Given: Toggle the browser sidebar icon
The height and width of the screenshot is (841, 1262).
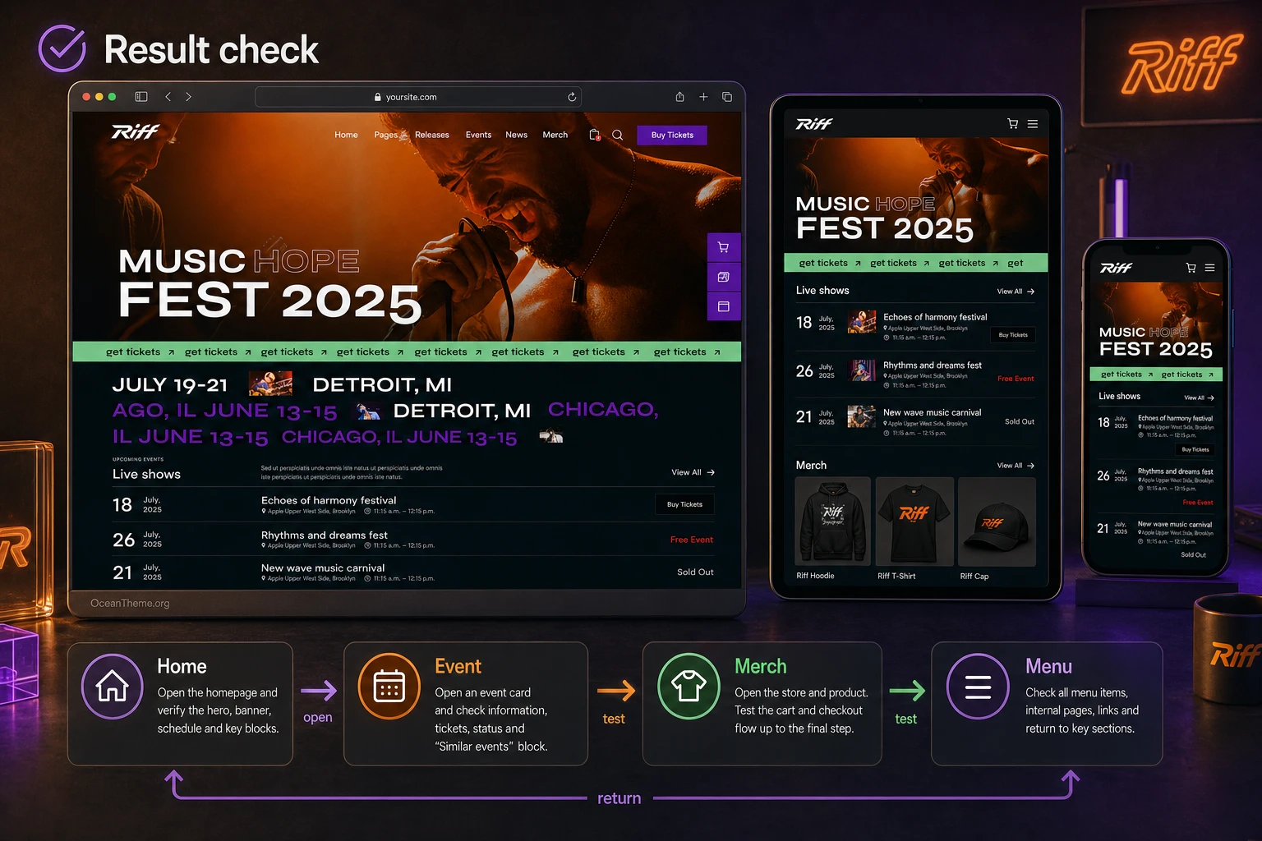Looking at the screenshot, I should [141, 97].
